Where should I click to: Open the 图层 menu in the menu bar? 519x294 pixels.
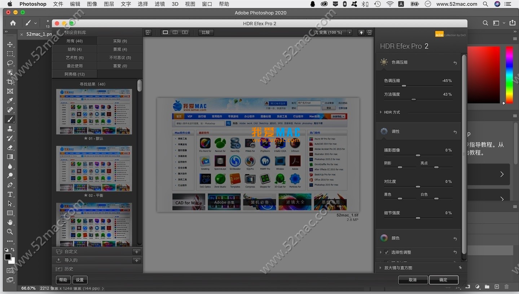109,4
